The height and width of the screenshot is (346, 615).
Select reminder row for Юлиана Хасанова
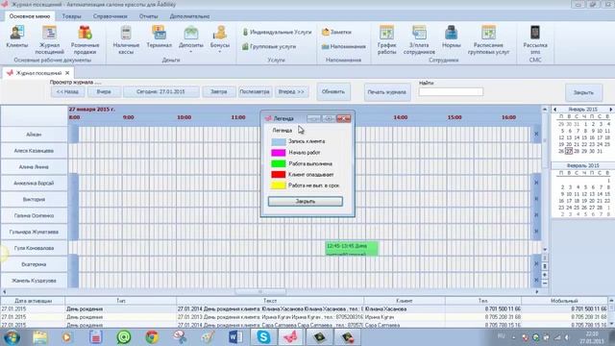(x=304, y=309)
